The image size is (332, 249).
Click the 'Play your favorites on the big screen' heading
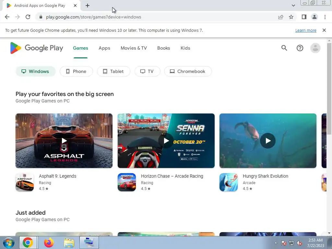tap(65, 94)
